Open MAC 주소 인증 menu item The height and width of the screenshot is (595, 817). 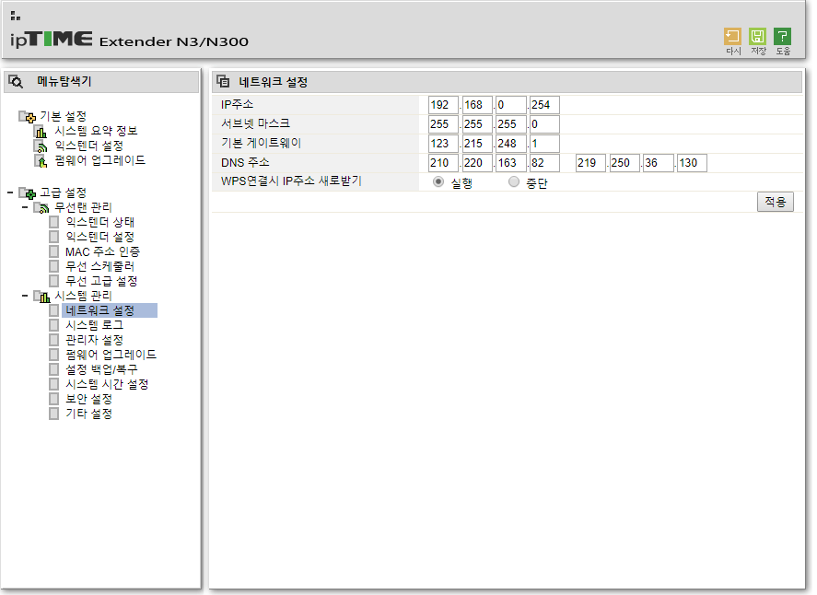pyautogui.click(x=102, y=251)
